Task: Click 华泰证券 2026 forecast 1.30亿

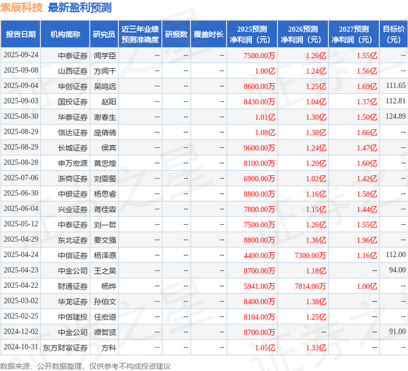Action: point(316,117)
